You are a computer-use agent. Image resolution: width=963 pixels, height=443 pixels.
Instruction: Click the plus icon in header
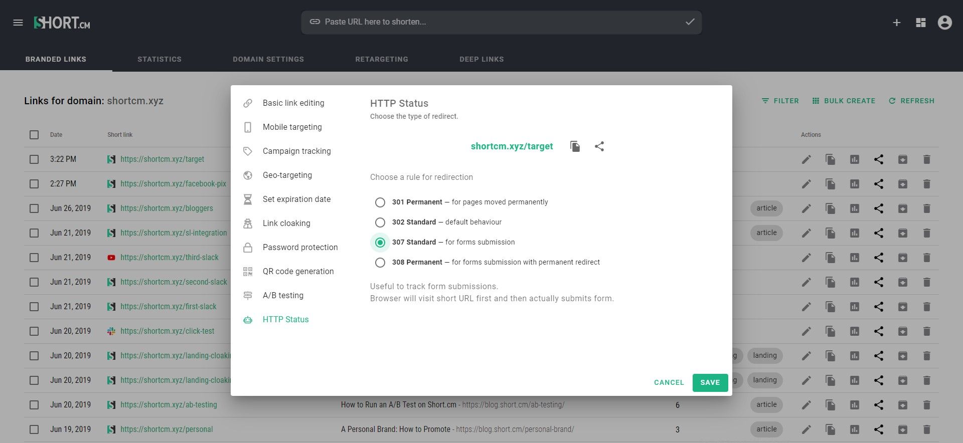[x=897, y=23]
